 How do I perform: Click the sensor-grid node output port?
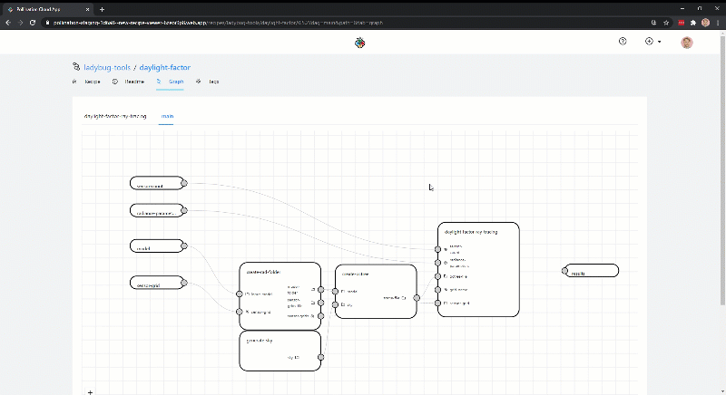tap(184, 283)
